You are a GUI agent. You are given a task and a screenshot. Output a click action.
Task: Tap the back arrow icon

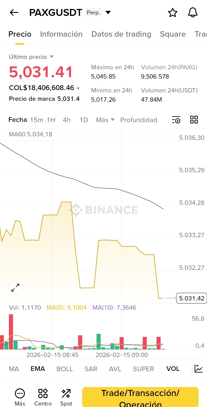(14, 12)
